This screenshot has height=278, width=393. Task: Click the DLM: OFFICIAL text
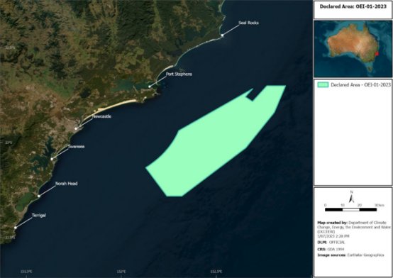pyautogui.click(x=331, y=243)
